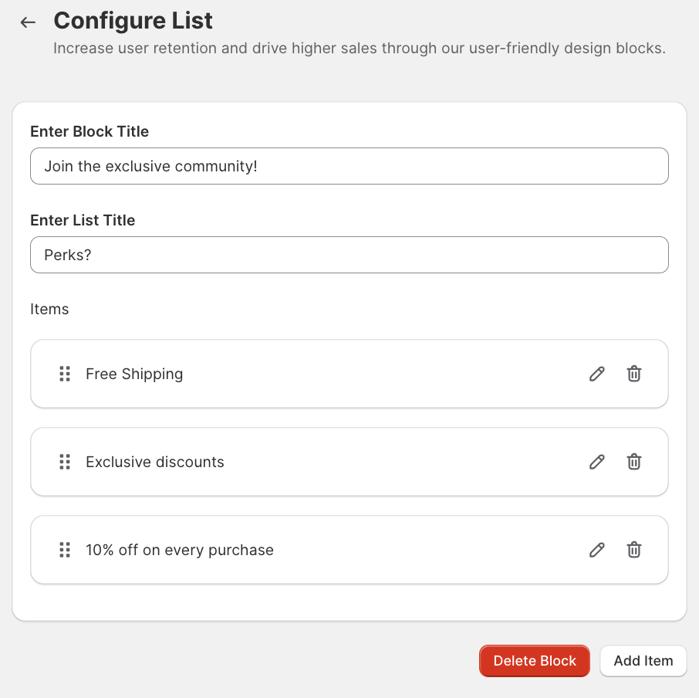Select the Free Shipping item text
699x698 pixels.
(x=134, y=374)
